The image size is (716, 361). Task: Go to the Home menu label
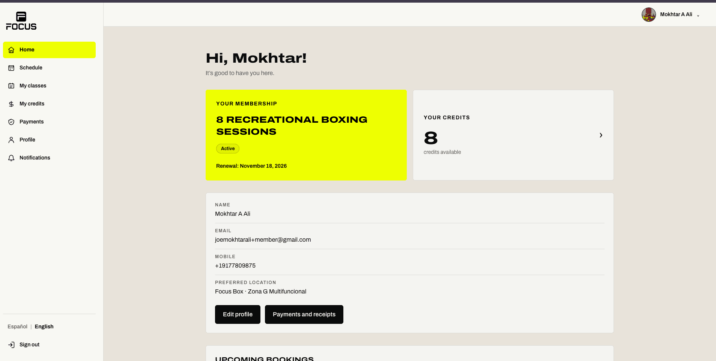click(x=27, y=50)
